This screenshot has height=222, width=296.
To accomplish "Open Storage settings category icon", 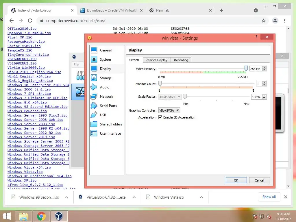I will pos(94,78).
